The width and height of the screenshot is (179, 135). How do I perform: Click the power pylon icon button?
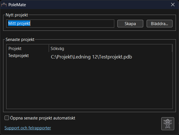click(x=167, y=124)
